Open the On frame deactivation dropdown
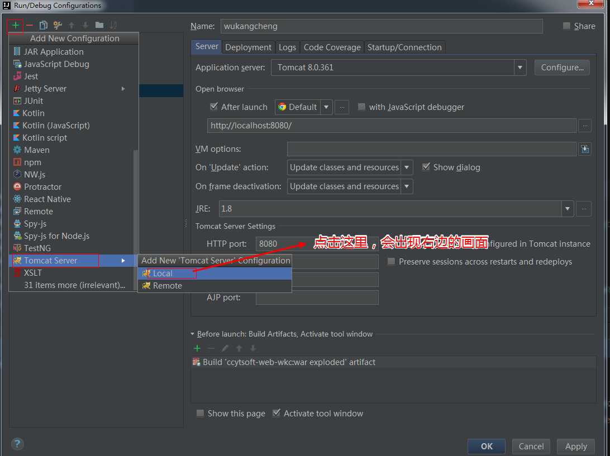 pyautogui.click(x=407, y=186)
